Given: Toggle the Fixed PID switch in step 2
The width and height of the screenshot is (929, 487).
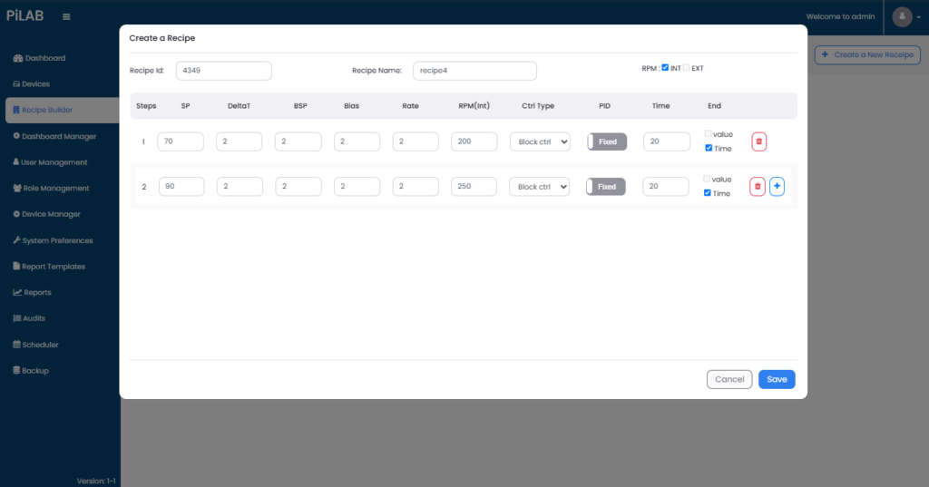Looking at the screenshot, I should (x=607, y=187).
